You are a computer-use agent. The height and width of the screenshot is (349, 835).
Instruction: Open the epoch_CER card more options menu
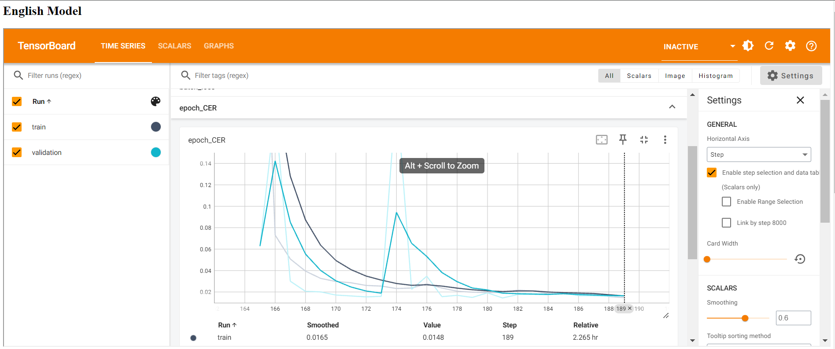(665, 140)
